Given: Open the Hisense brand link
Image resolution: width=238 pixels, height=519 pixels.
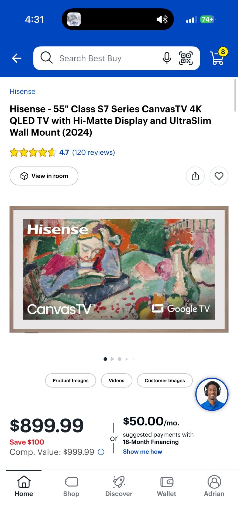Looking at the screenshot, I should [x=22, y=91].
